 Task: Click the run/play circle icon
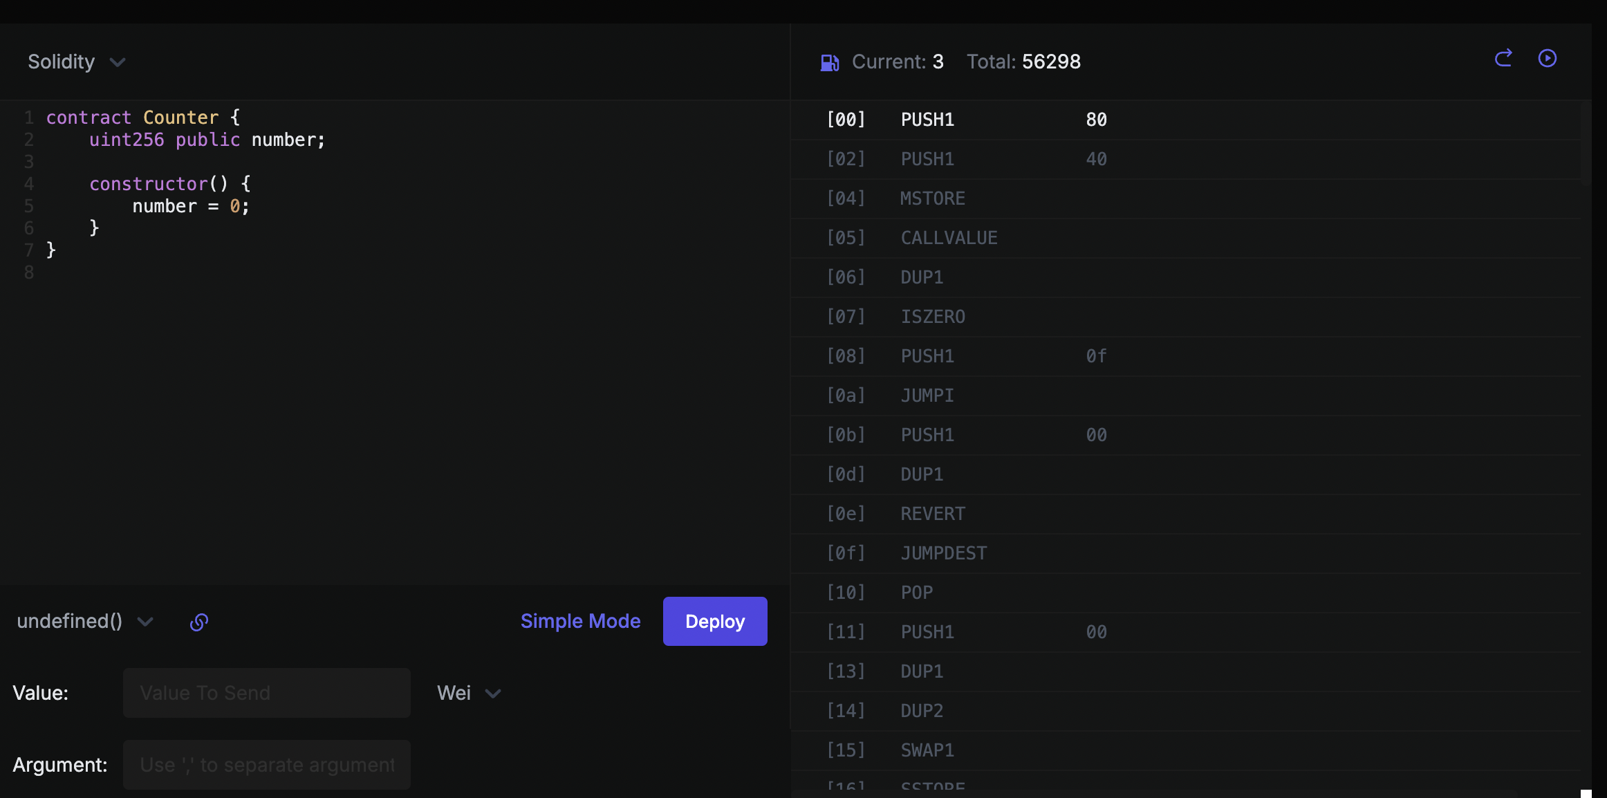(1548, 58)
